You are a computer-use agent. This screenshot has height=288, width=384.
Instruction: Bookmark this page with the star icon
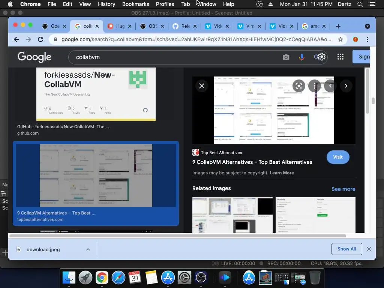tap(340, 39)
